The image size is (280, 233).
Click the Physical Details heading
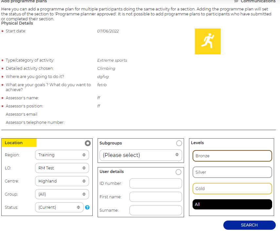click(x=17, y=23)
